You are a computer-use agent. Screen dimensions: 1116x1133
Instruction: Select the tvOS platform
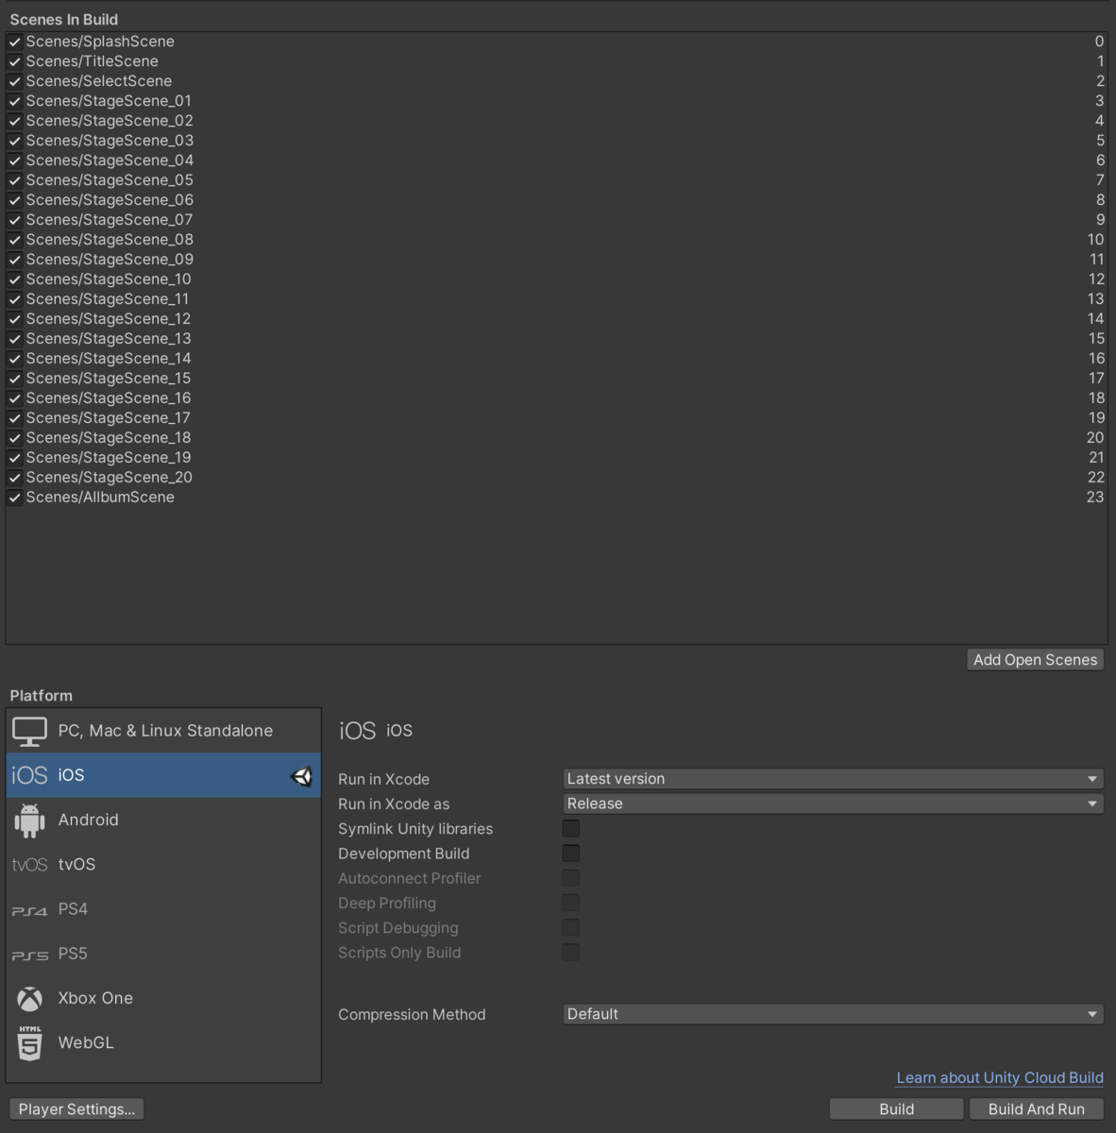click(x=163, y=865)
